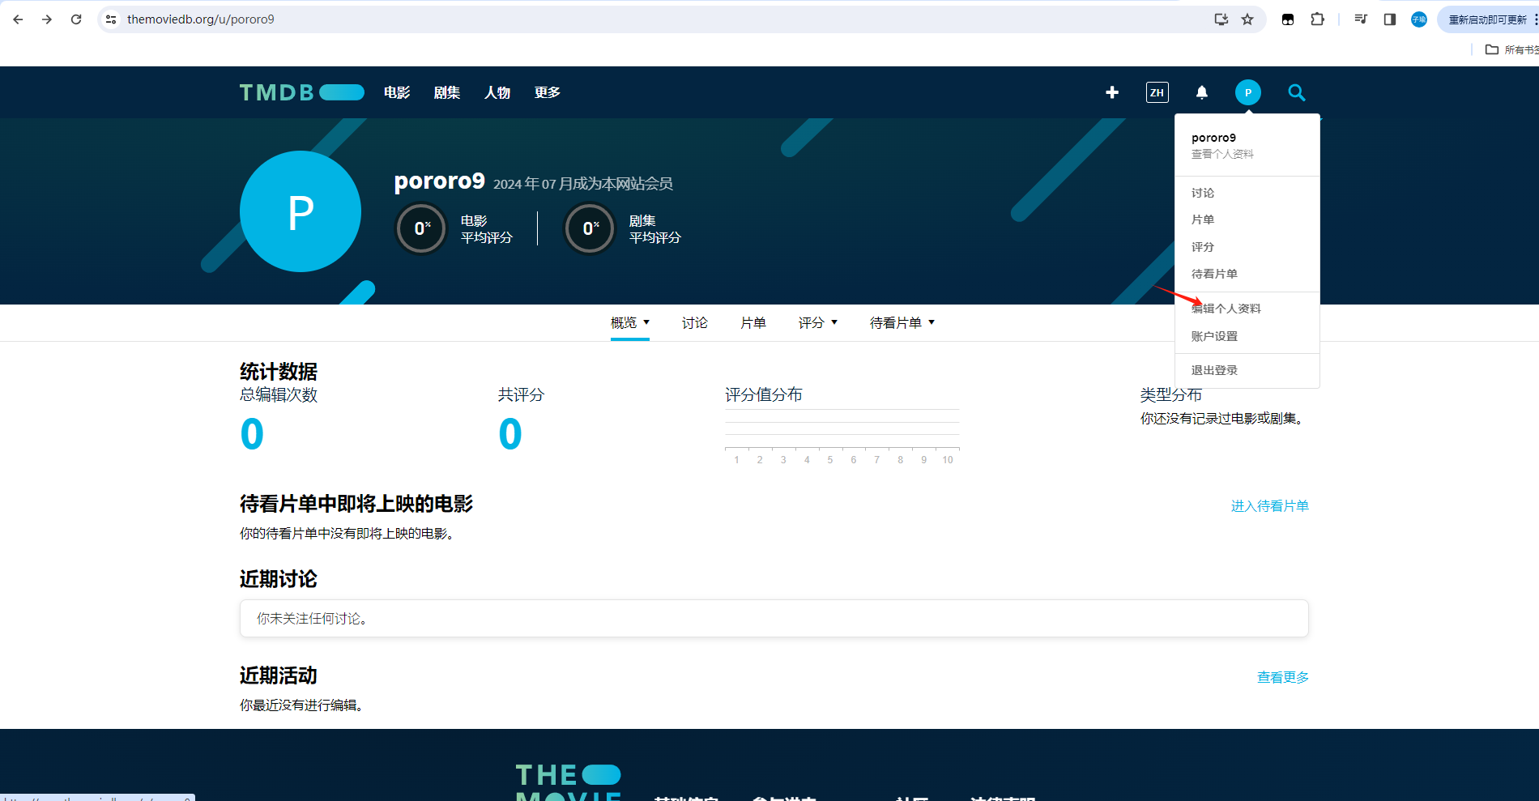Click the TMDB logo
1539x801 pixels.
[x=301, y=92]
